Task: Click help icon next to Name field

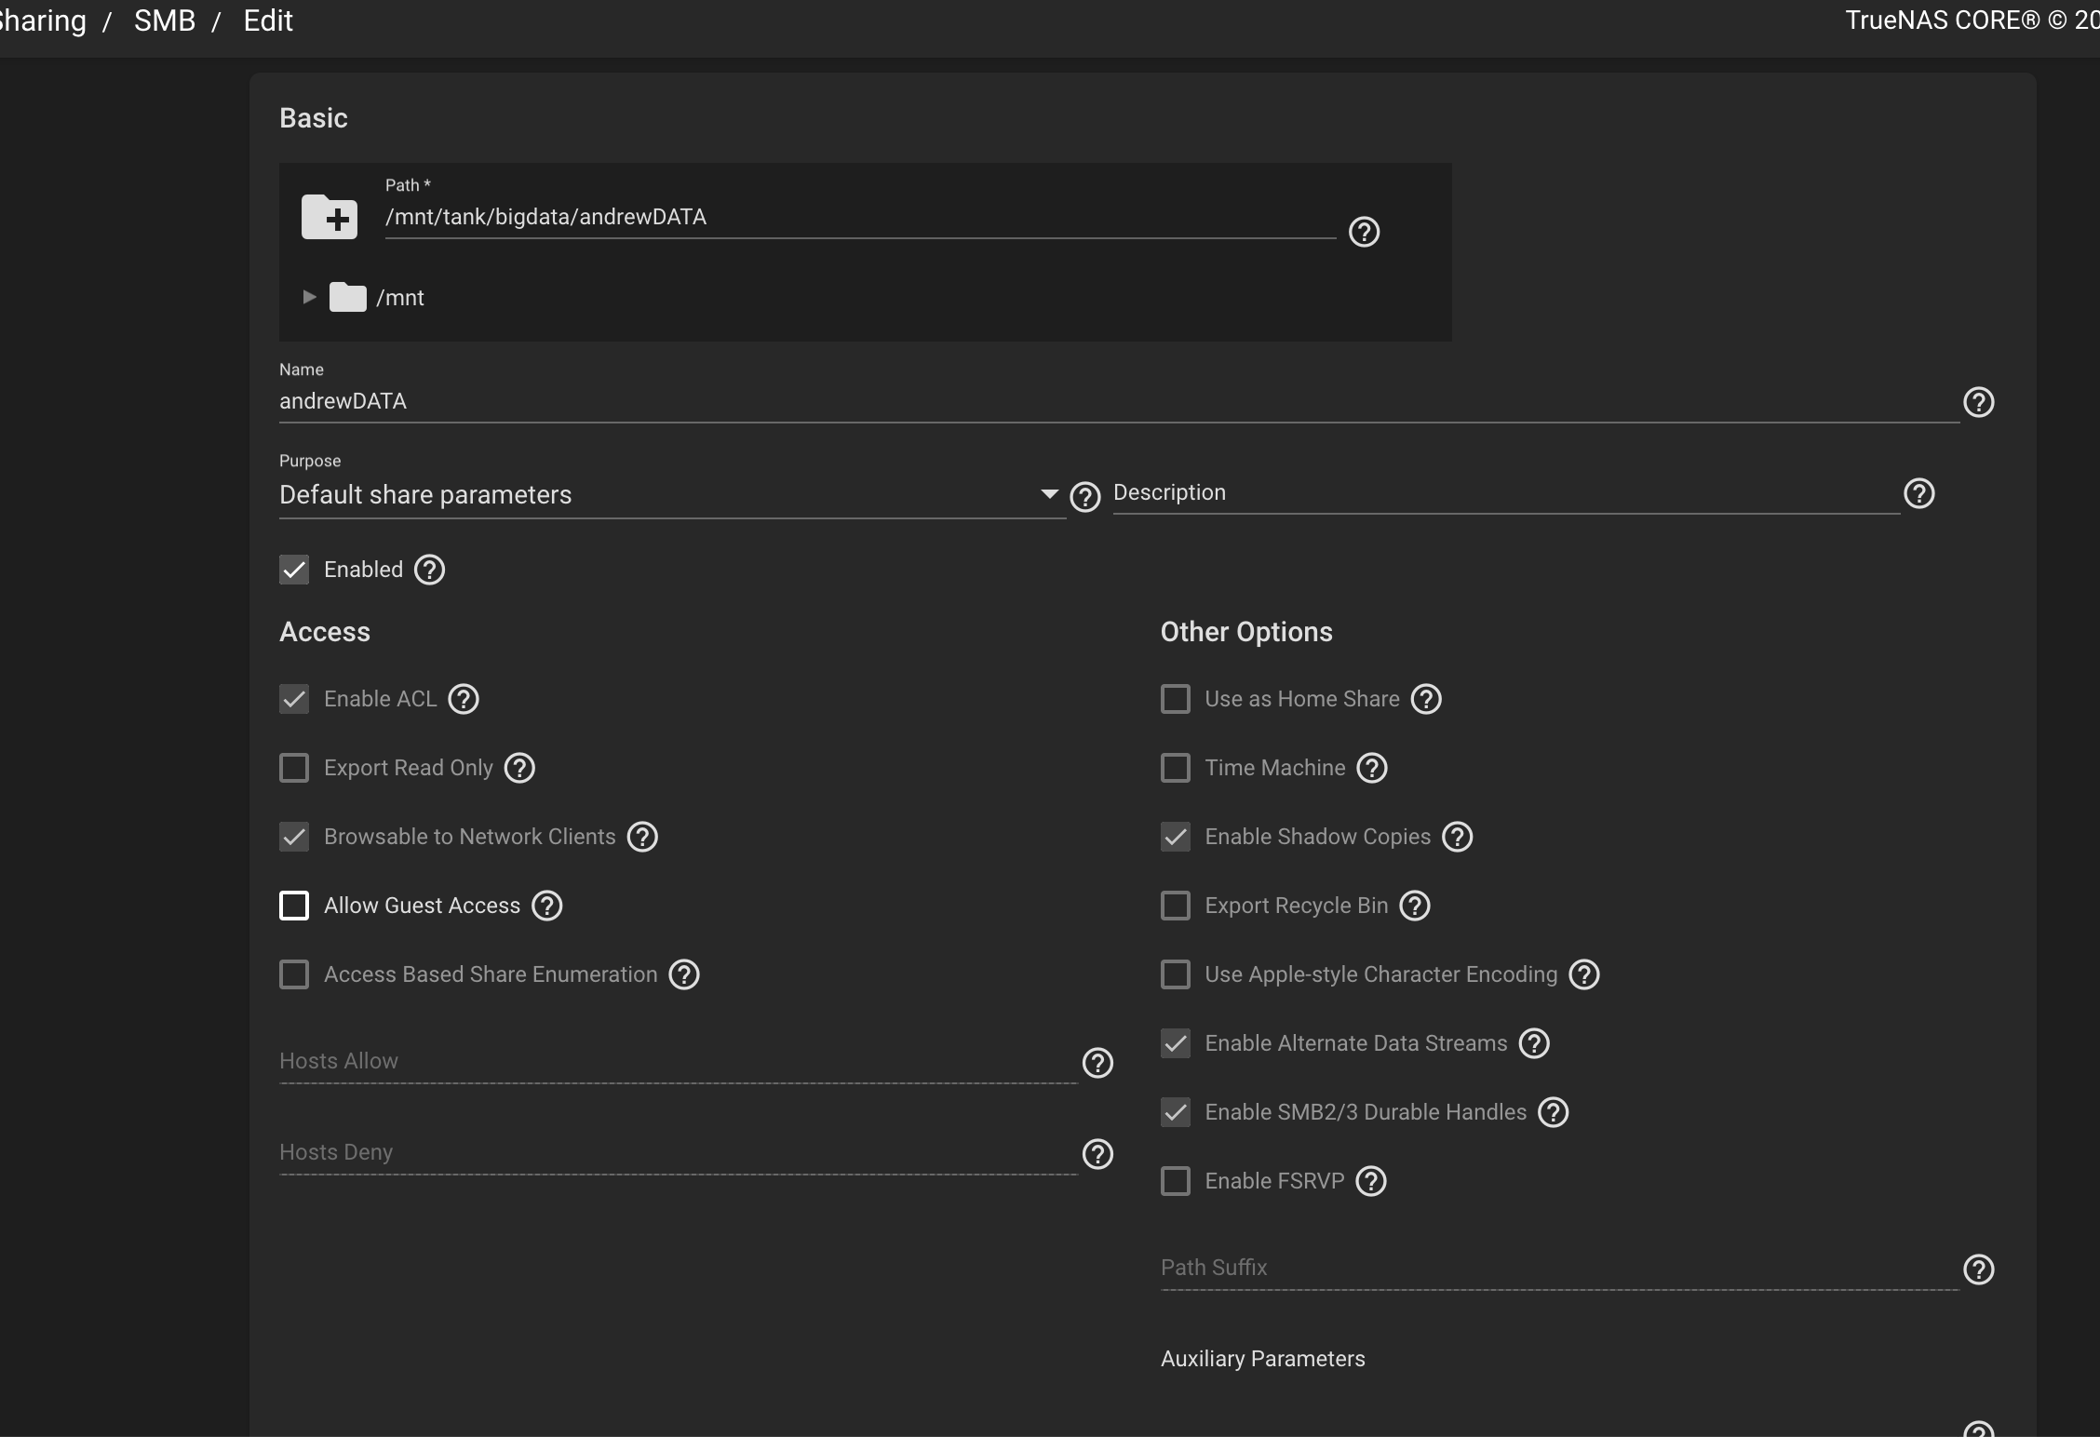Action: click(1978, 402)
